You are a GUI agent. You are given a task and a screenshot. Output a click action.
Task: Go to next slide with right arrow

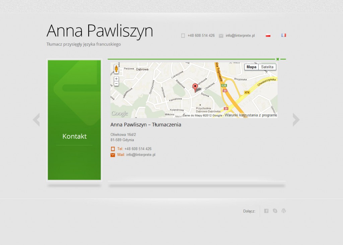(x=296, y=120)
